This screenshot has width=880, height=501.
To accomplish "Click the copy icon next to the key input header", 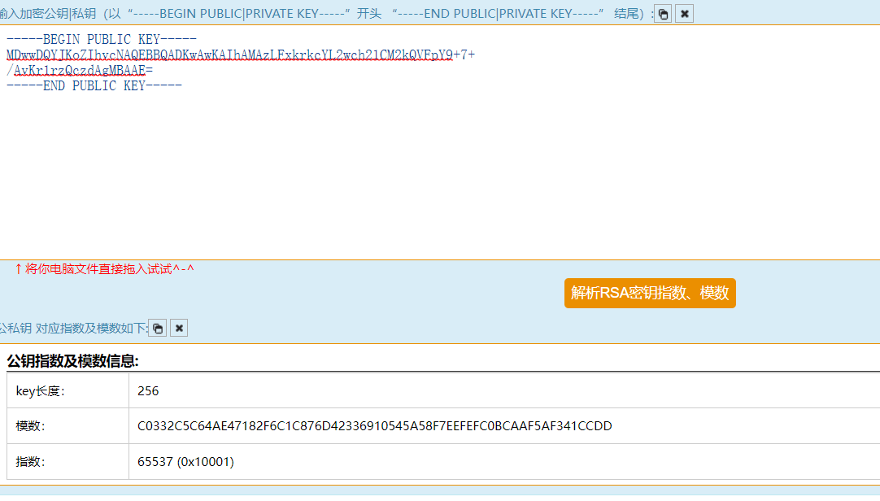I will click(x=662, y=13).
